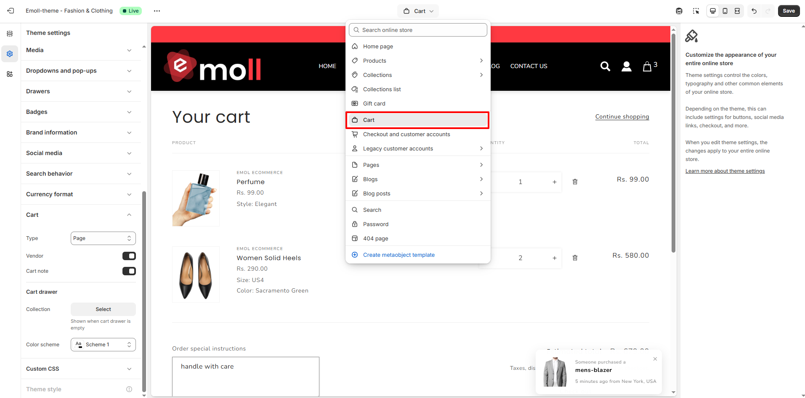Delete Women Solid Heels via trash icon
805x398 pixels.
click(x=575, y=258)
